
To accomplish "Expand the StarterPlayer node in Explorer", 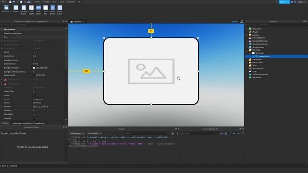I will [x=247, y=62].
